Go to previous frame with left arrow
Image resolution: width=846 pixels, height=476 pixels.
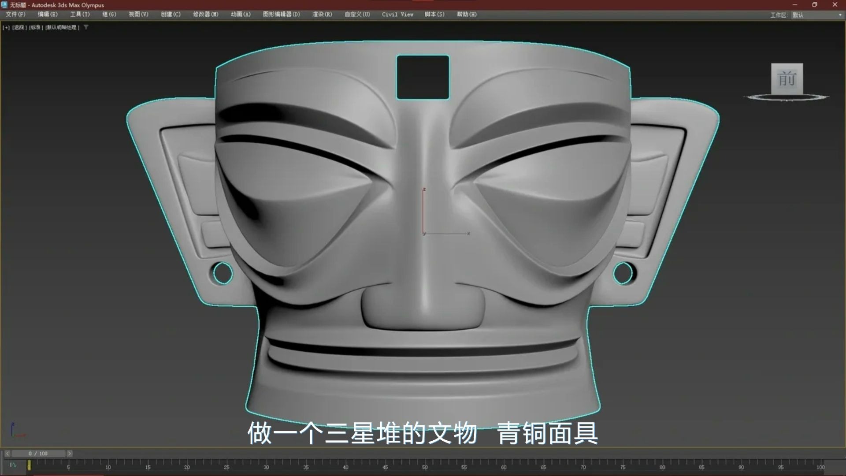(7, 454)
